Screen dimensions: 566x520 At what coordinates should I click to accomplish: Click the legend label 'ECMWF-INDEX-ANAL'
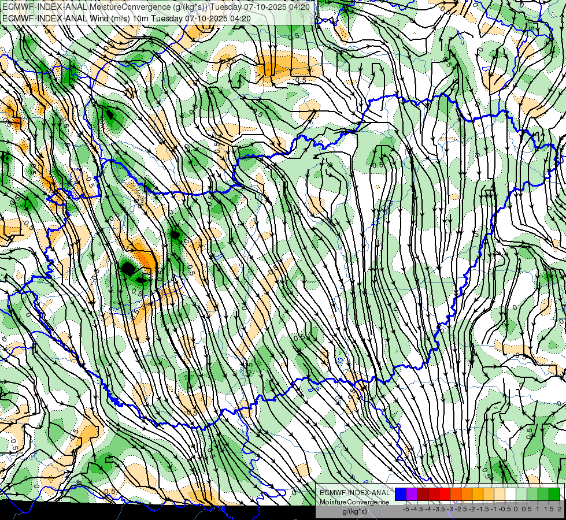[355, 493]
